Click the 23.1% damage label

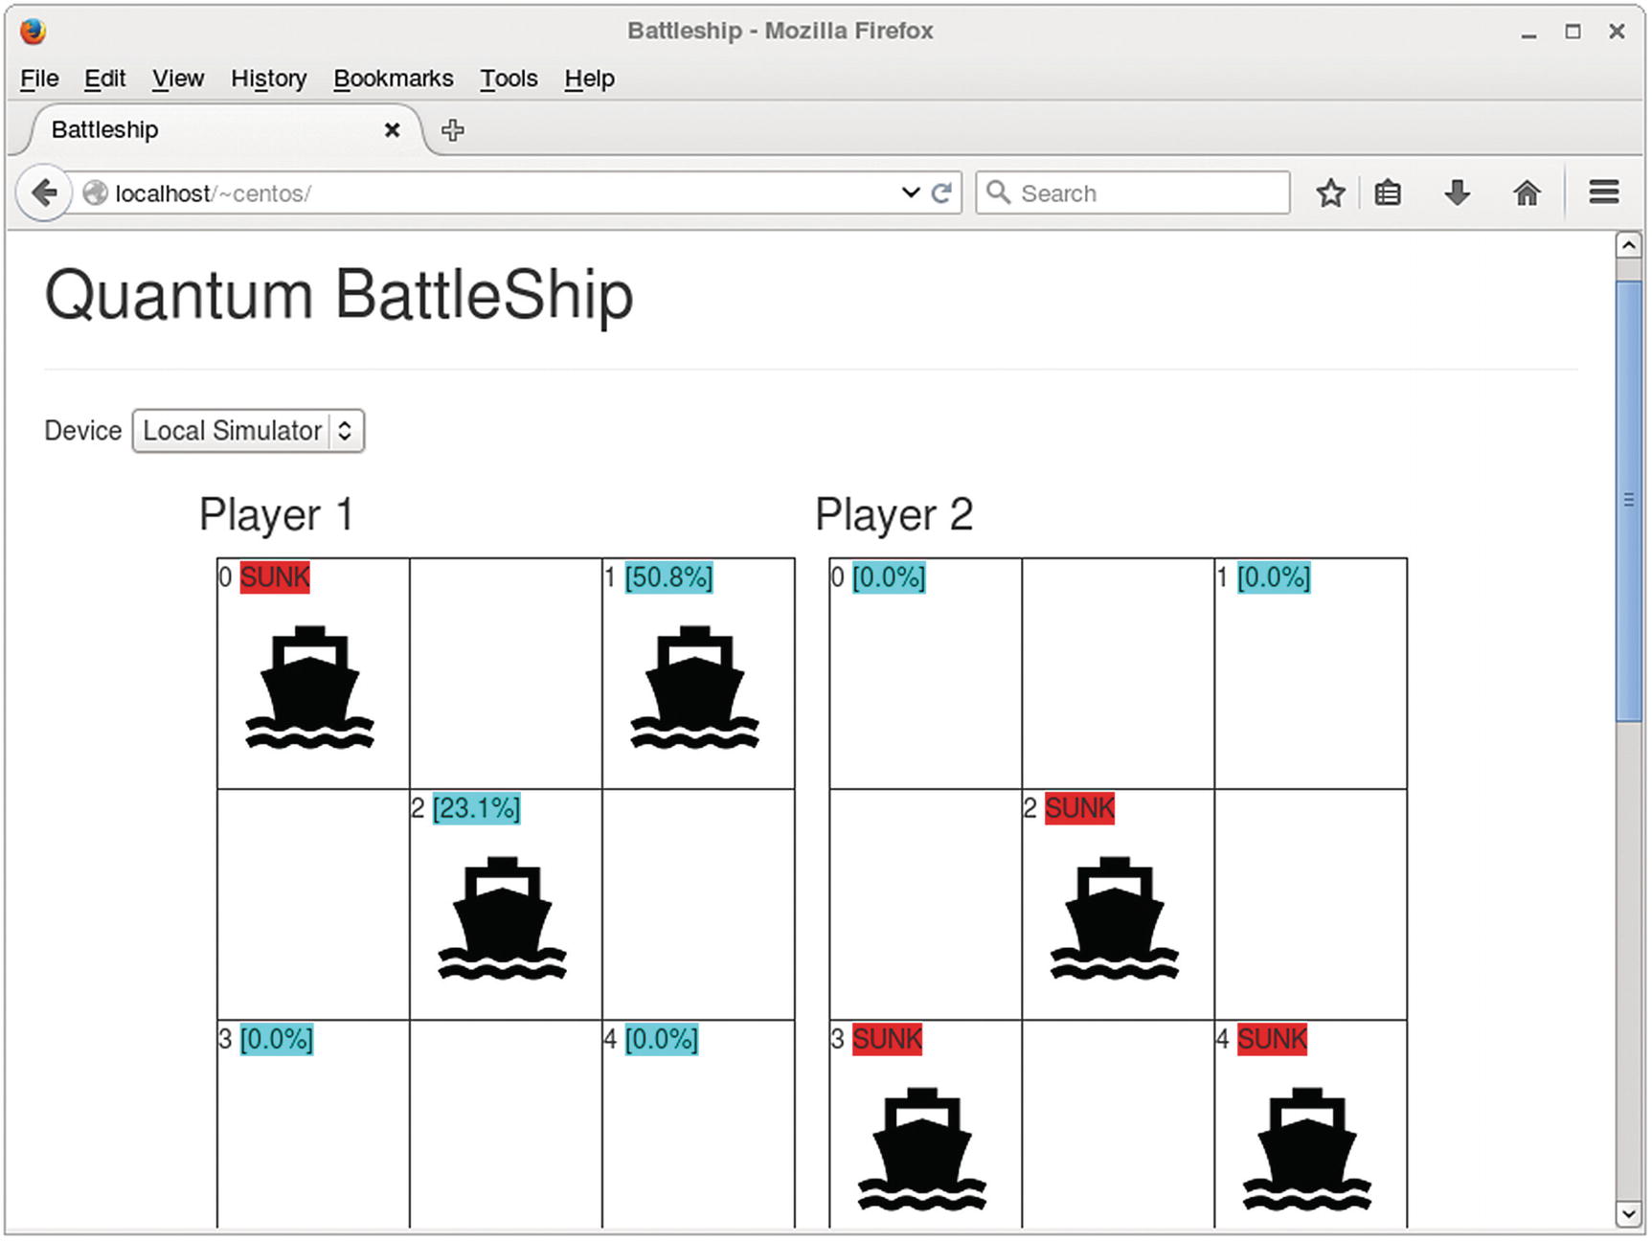[476, 808]
